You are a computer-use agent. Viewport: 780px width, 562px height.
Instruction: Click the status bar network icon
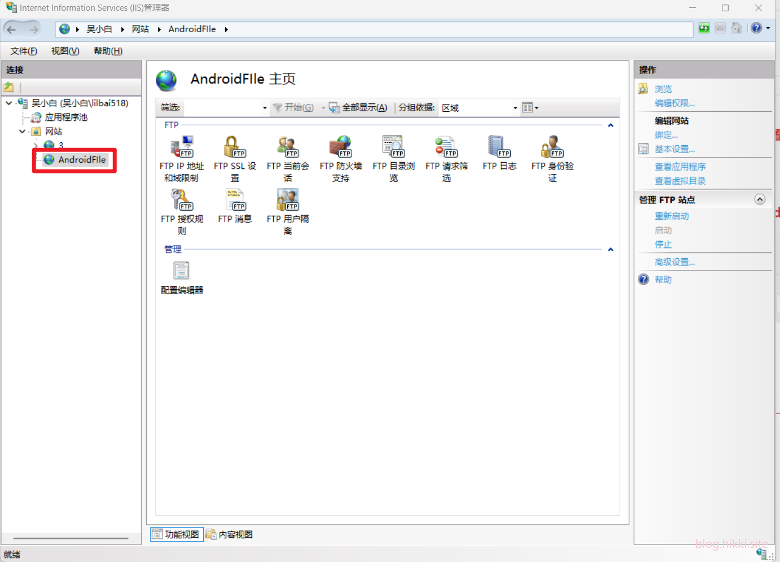762,554
